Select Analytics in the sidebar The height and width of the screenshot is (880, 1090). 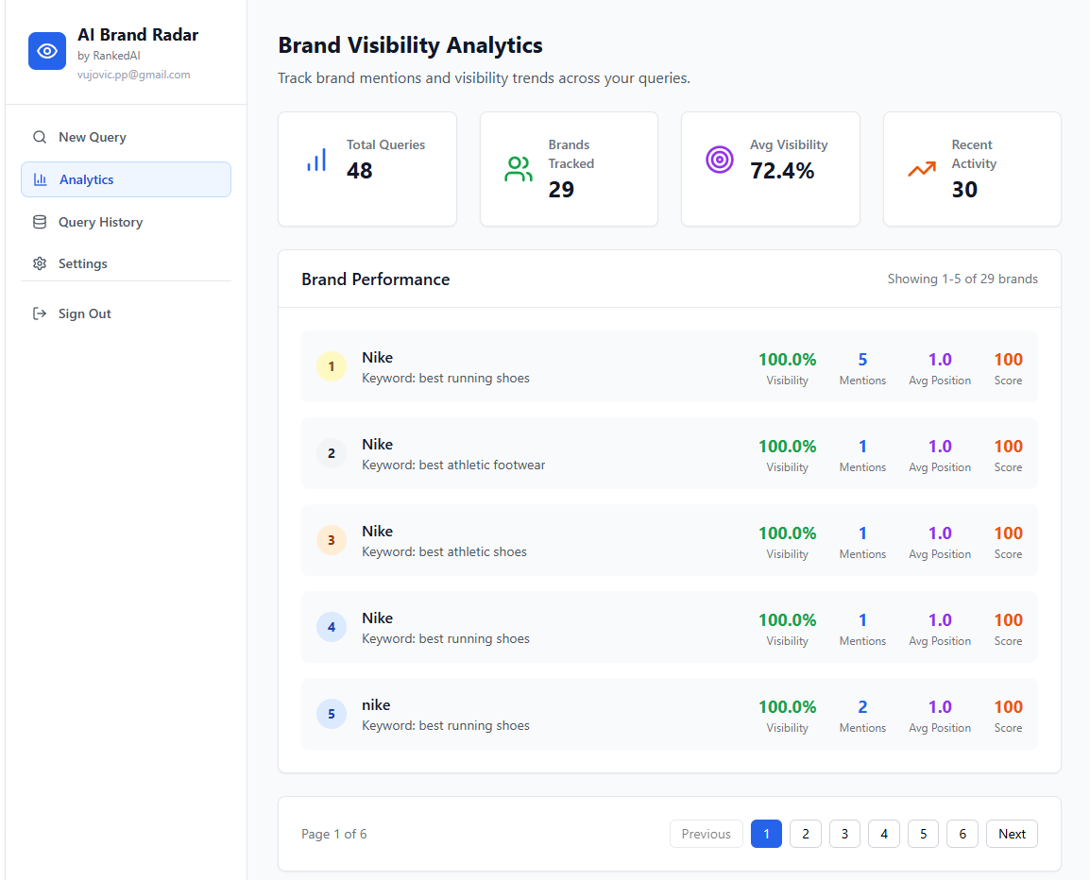click(x=126, y=179)
